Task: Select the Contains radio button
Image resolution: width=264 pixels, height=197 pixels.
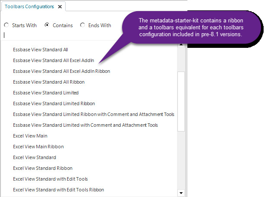Action: point(47,25)
